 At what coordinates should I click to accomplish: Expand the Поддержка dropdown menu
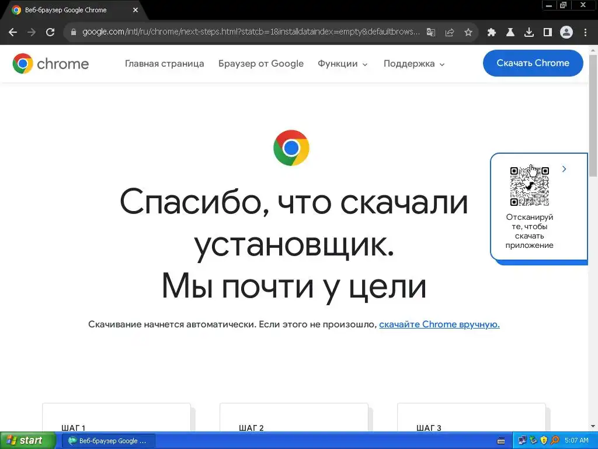tap(414, 64)
